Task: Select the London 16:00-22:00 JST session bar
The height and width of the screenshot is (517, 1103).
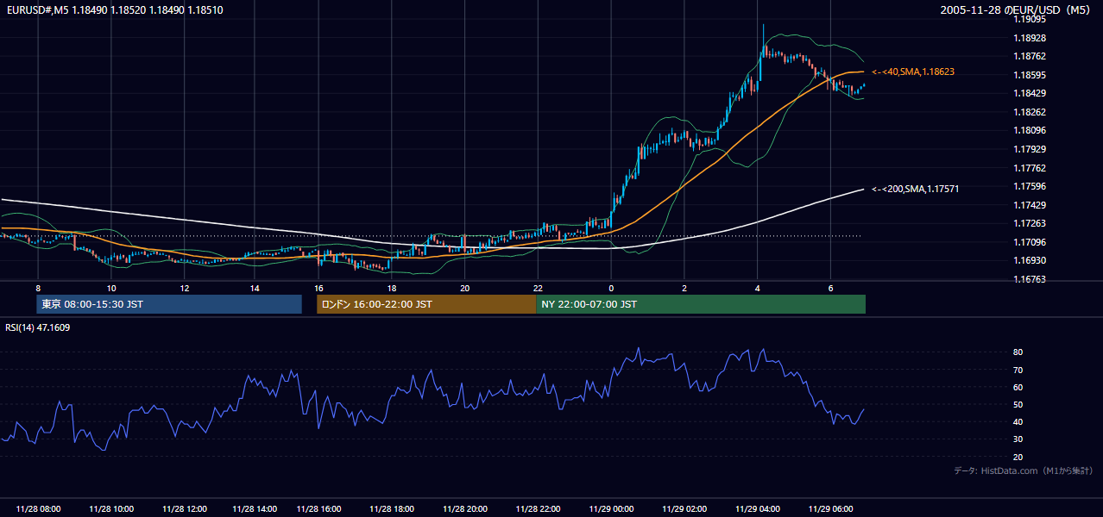Action: coord(426,304)
